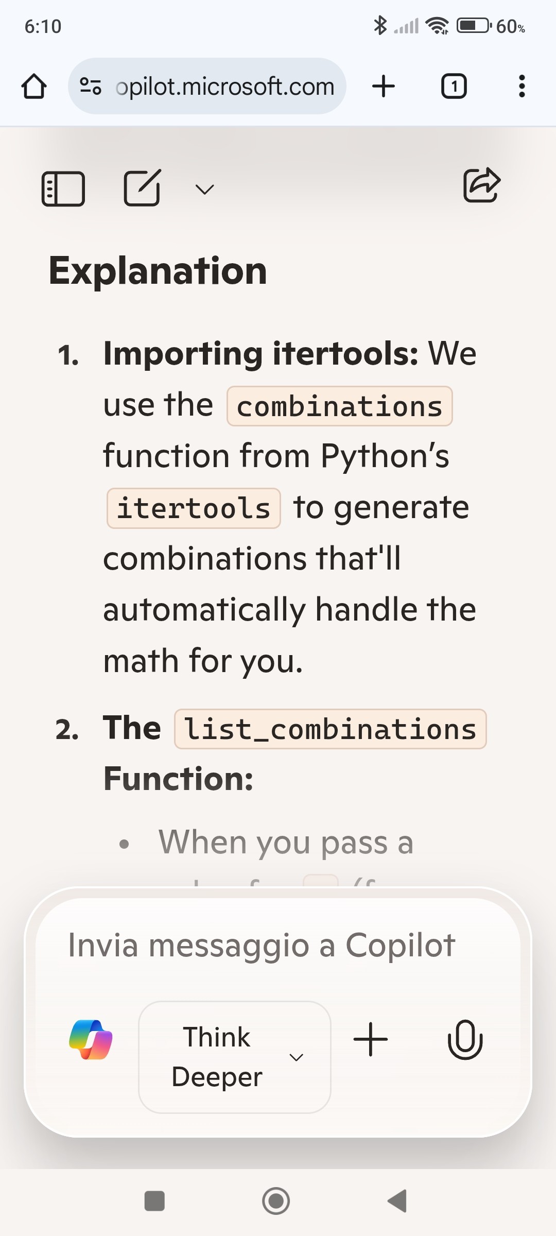Go back with the Android back arrow

[x=397, y=1201]
